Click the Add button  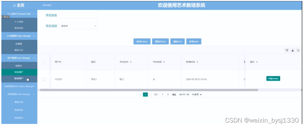coord(194,41)
